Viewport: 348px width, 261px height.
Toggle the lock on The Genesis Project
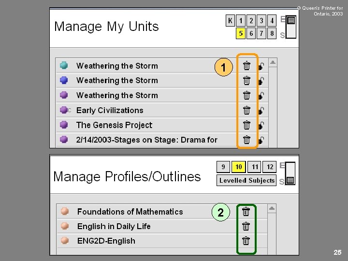(x=261, y=126)
